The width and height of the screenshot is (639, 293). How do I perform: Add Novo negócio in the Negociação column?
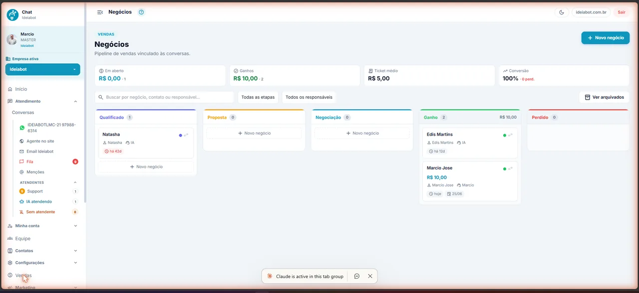(x=362, y=133)
